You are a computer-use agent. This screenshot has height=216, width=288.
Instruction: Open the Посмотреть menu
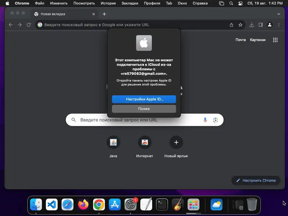pyautogui.click(x=84, y=3)
